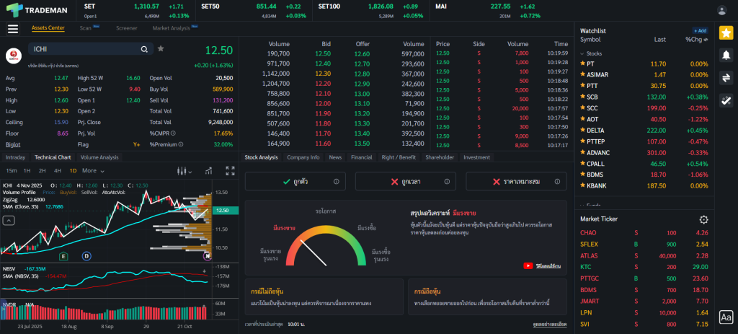738x334 pixels.
Task: Toggle the favorite star next to ICHI
Action: tap(161, 49)
